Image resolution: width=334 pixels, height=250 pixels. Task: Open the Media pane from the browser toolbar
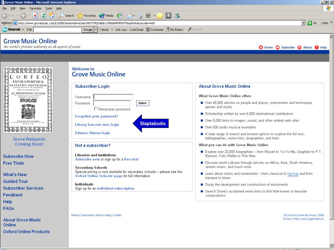tap(106, 16)
